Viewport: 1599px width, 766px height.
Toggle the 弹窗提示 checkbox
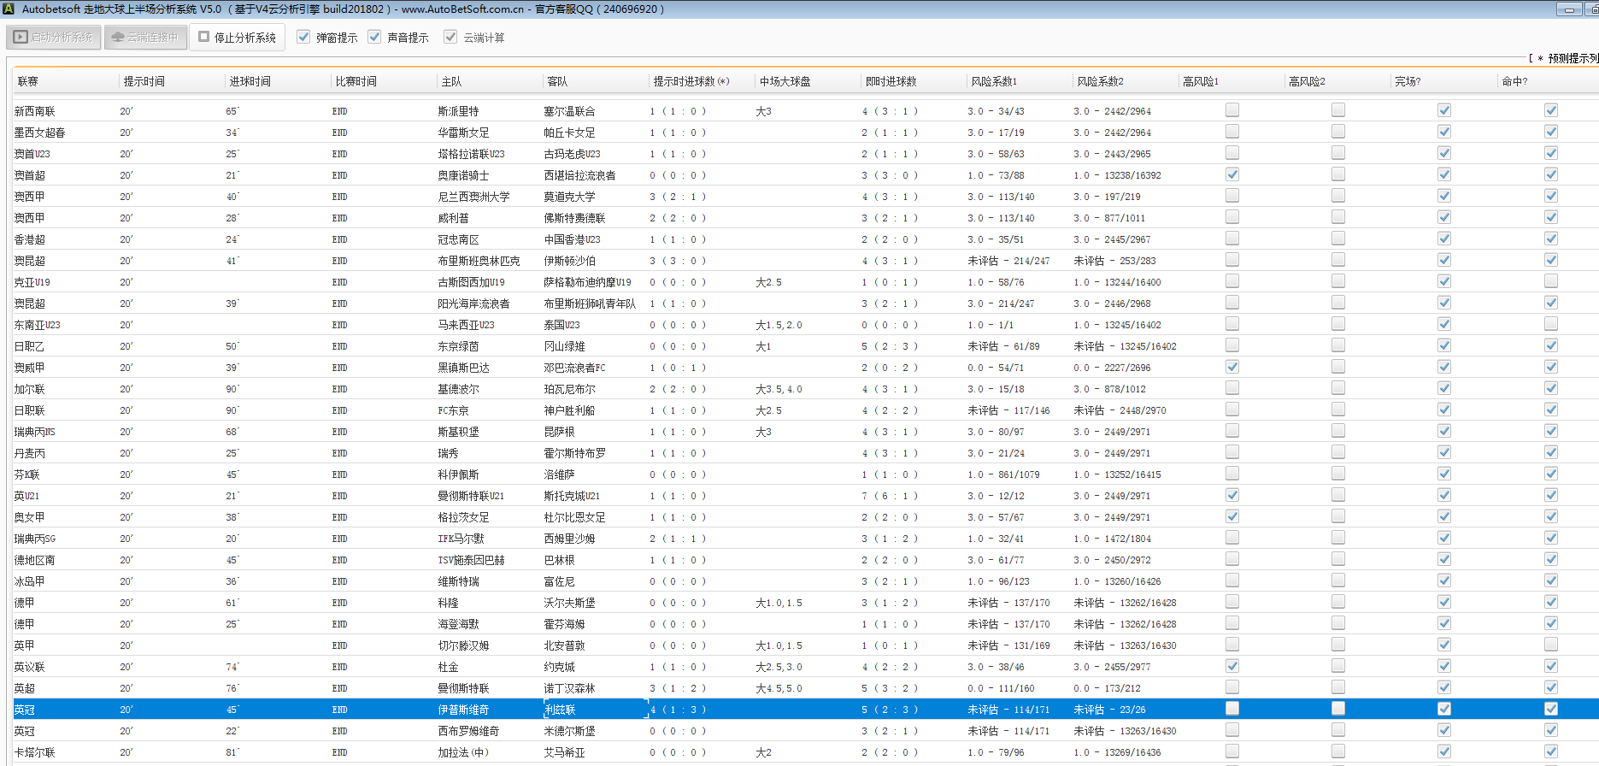pos(303,37)
